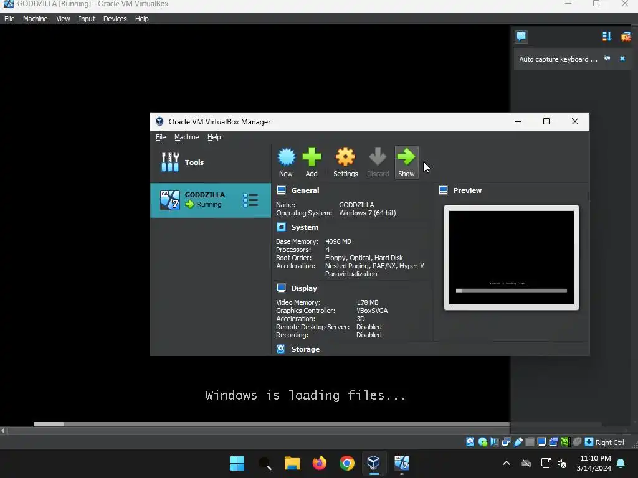Click the network tray icon
Image resolution: width=638 pixels, height=478 pixels.
point(546,463)
